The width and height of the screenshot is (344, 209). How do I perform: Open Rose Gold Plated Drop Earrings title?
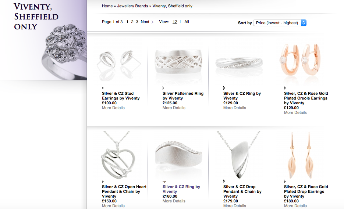[x=306, y=191]
